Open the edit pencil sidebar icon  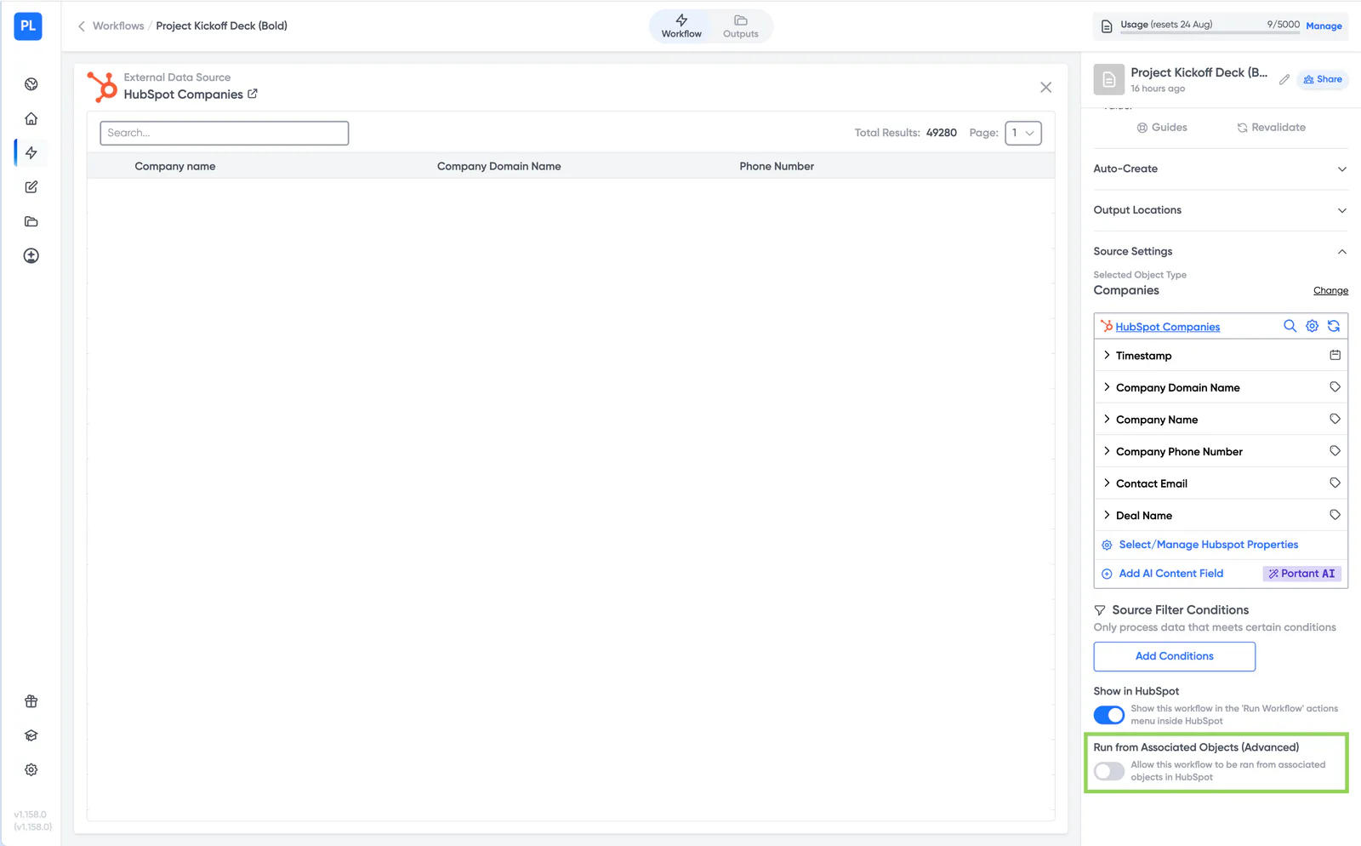tap(31, 187)
